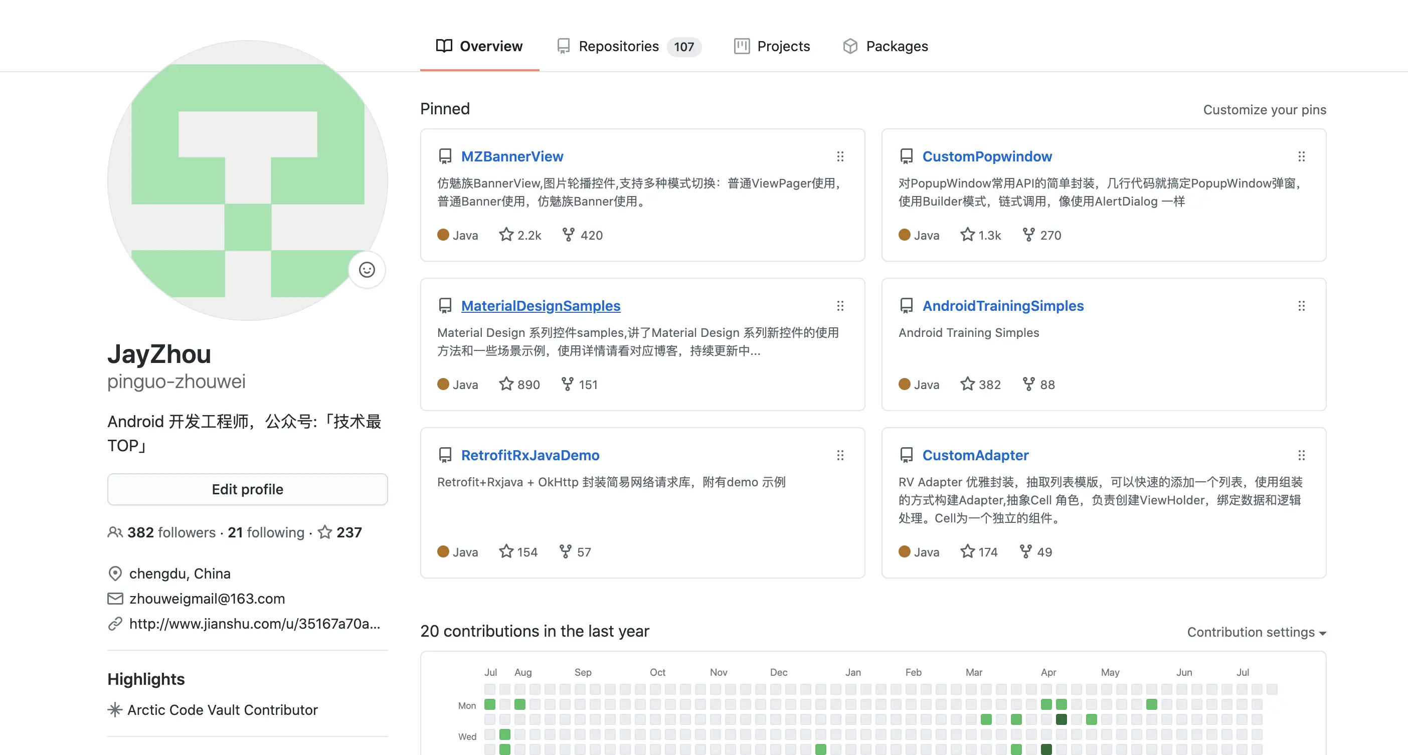Image resolution: width=1408 pixels, height=755 pixels.
Task: Expand the Contribution settings dropdown
Action: (1256, 632)
